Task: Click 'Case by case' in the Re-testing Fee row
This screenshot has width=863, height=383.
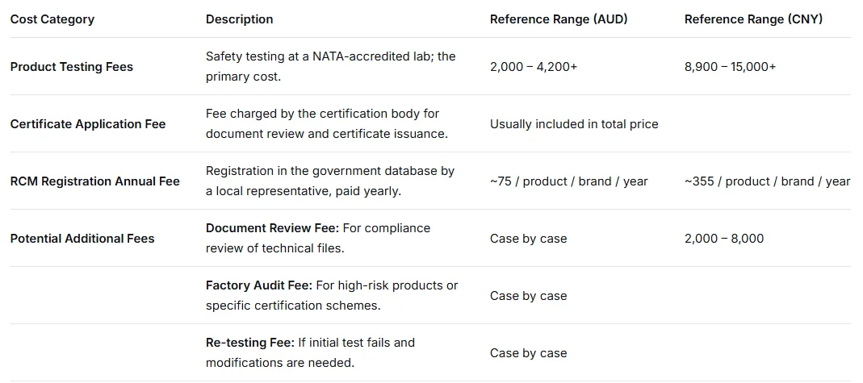Action: tap(528, 353)
